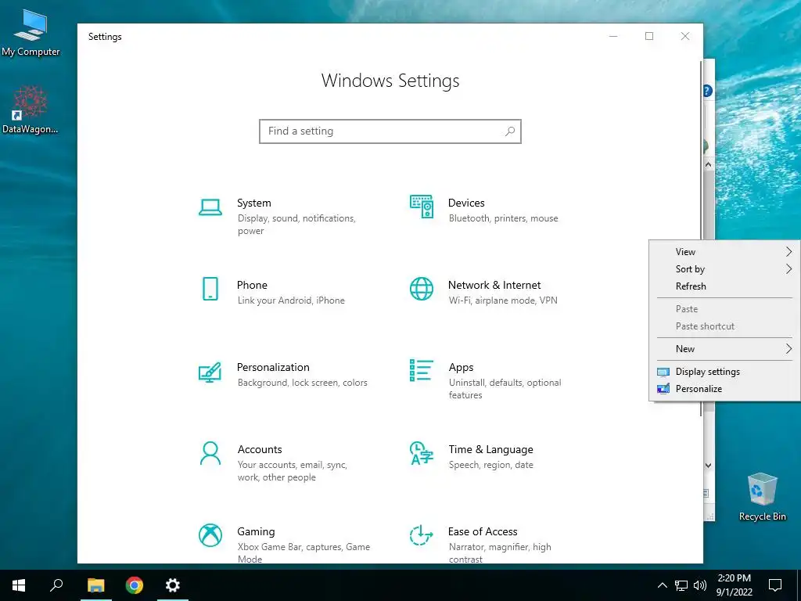The width and height of the screenshot is (801, 601).
Task: Choose Personalize from context menu
Action: [724, 389]
